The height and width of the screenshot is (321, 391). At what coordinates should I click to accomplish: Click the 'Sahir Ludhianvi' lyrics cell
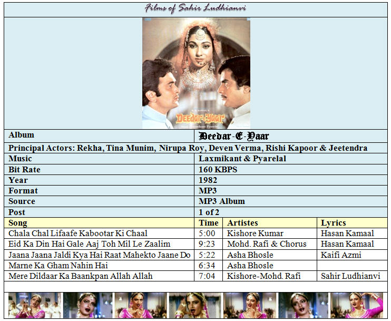tap(352, 276)
